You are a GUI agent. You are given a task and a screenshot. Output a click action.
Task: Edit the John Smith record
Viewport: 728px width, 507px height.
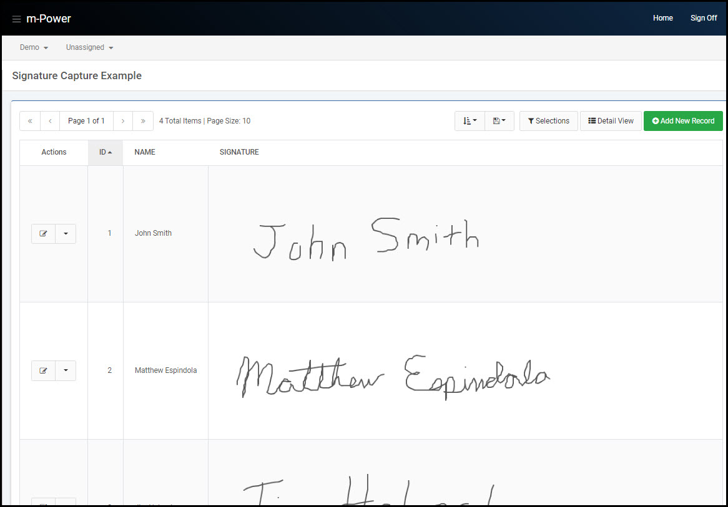[43, 234]
